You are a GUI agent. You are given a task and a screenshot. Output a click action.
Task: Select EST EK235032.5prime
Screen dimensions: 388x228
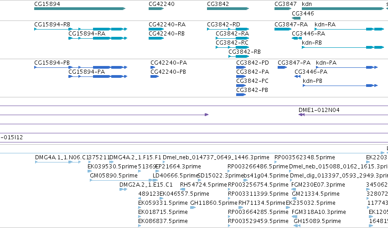pos(311,203)
